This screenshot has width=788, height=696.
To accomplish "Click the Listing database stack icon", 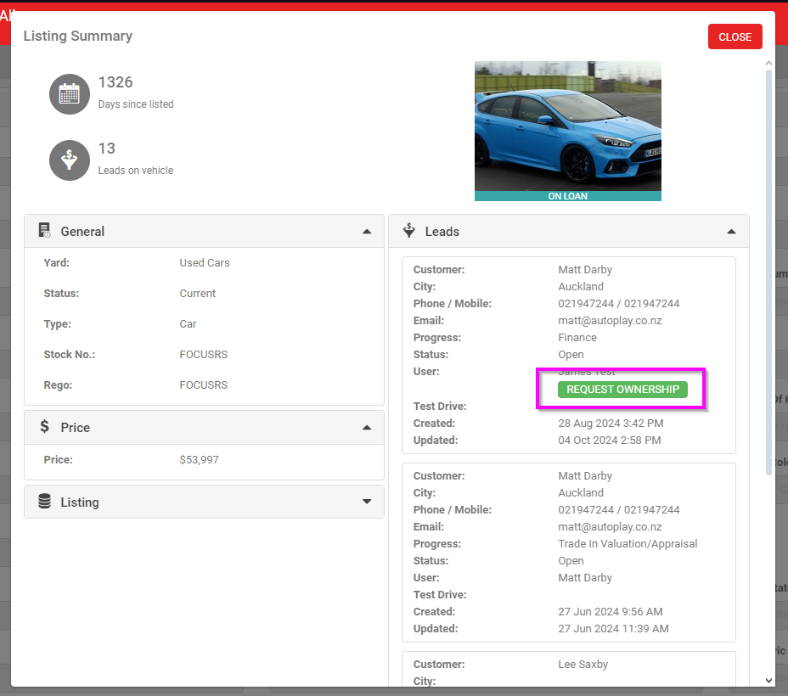I will point(45,501).
